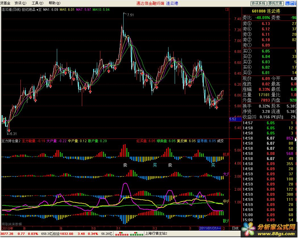Select the 主力能量 value label
The height and width of the screenshot is (238, 298).
[x=34, y=141]
